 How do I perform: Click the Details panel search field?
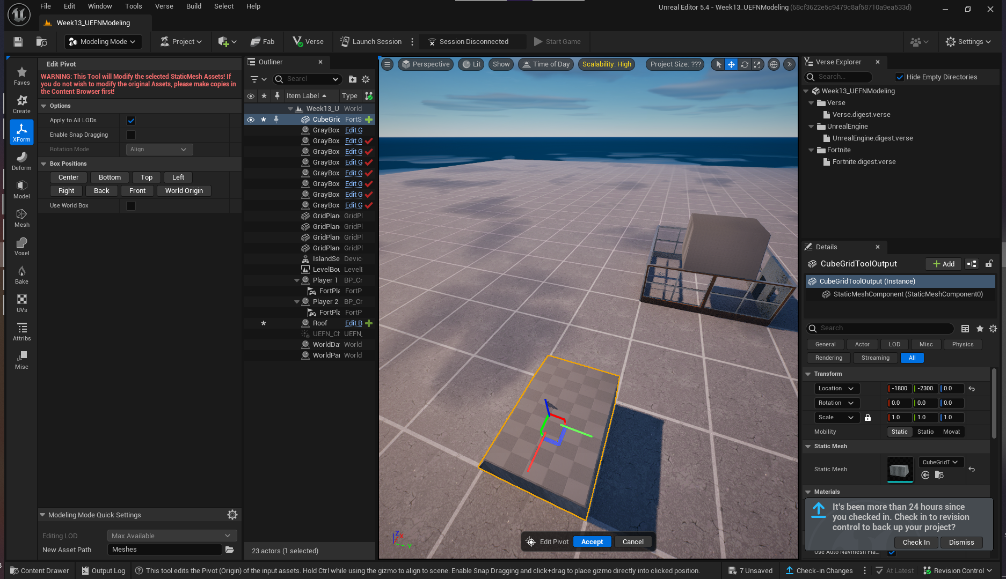tap(880, 329)
